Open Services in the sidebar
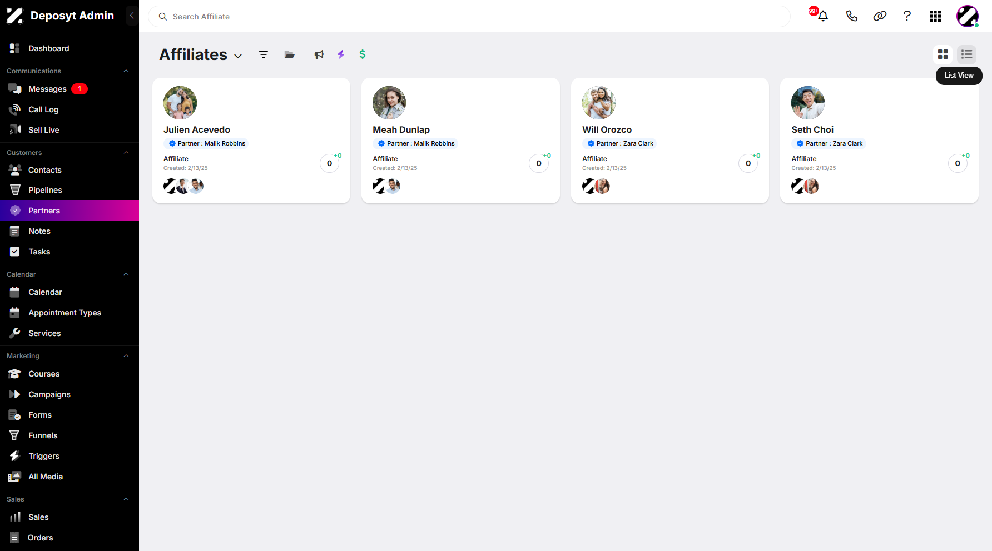Viewport: 992px width, 551px height. [x=70, y=333]
